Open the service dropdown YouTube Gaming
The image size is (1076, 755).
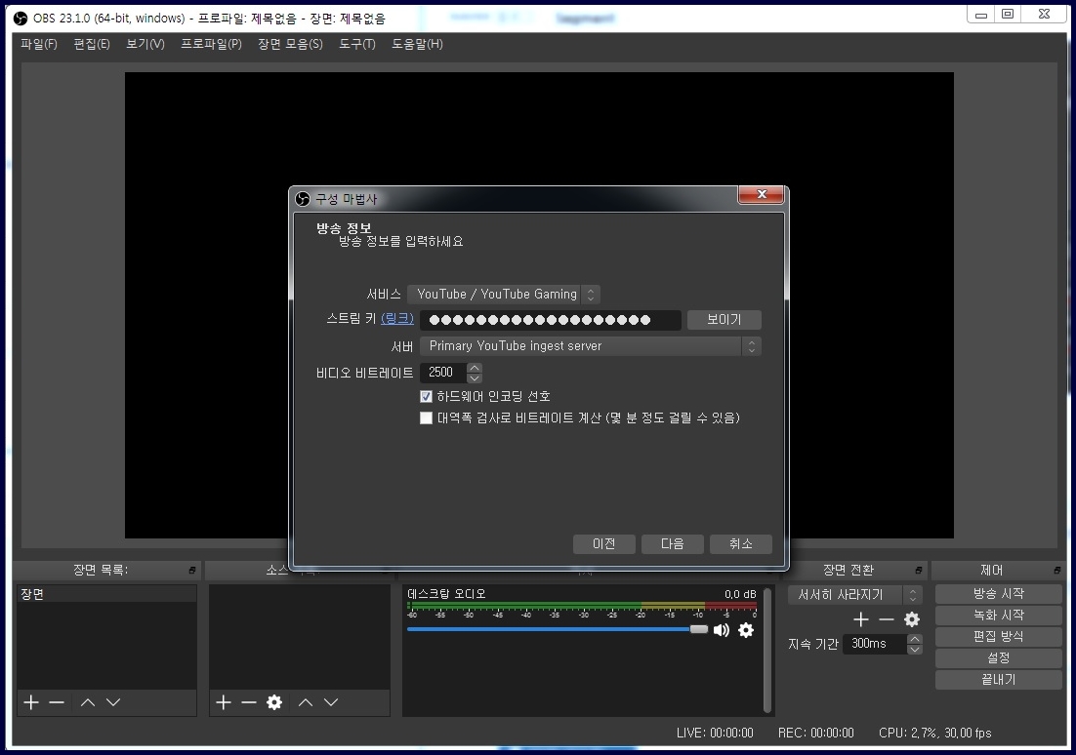504,295
